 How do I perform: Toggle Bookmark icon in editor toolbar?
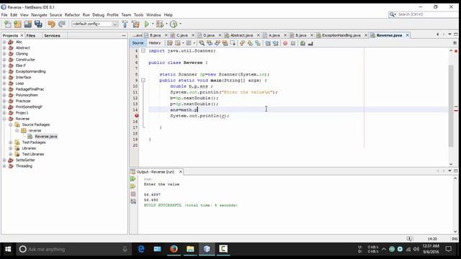(x=258, y=43)
